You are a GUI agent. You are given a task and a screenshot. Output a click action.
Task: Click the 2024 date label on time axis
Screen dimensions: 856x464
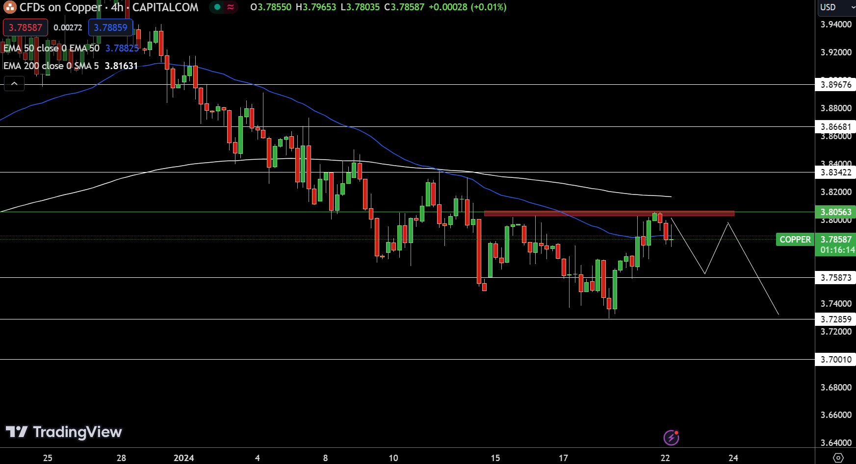tap(184, 458)
